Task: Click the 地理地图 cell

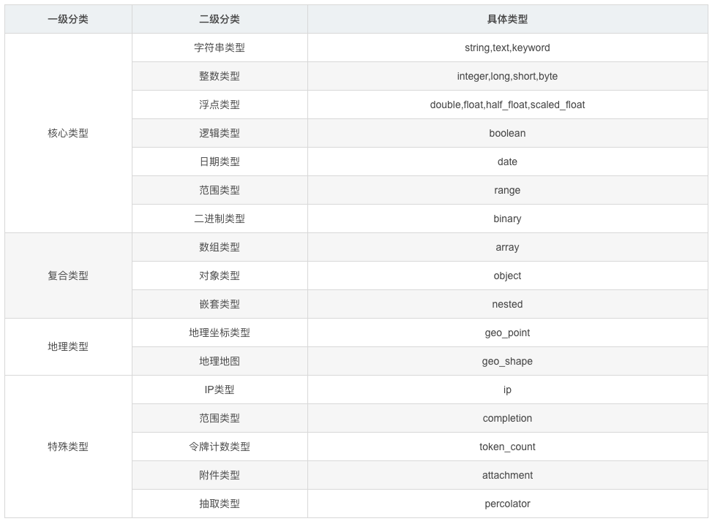Action: pos(220,361)
